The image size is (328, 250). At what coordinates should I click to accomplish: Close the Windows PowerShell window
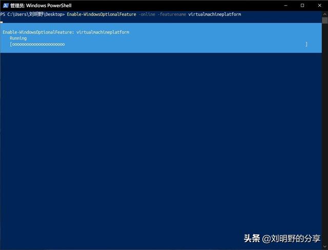click(x=319, y=6)
